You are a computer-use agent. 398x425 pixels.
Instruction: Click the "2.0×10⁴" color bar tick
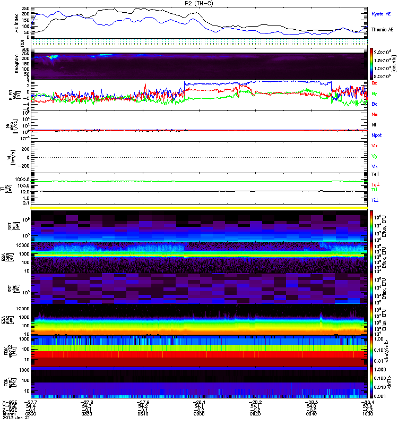click(x=382, y=52)
